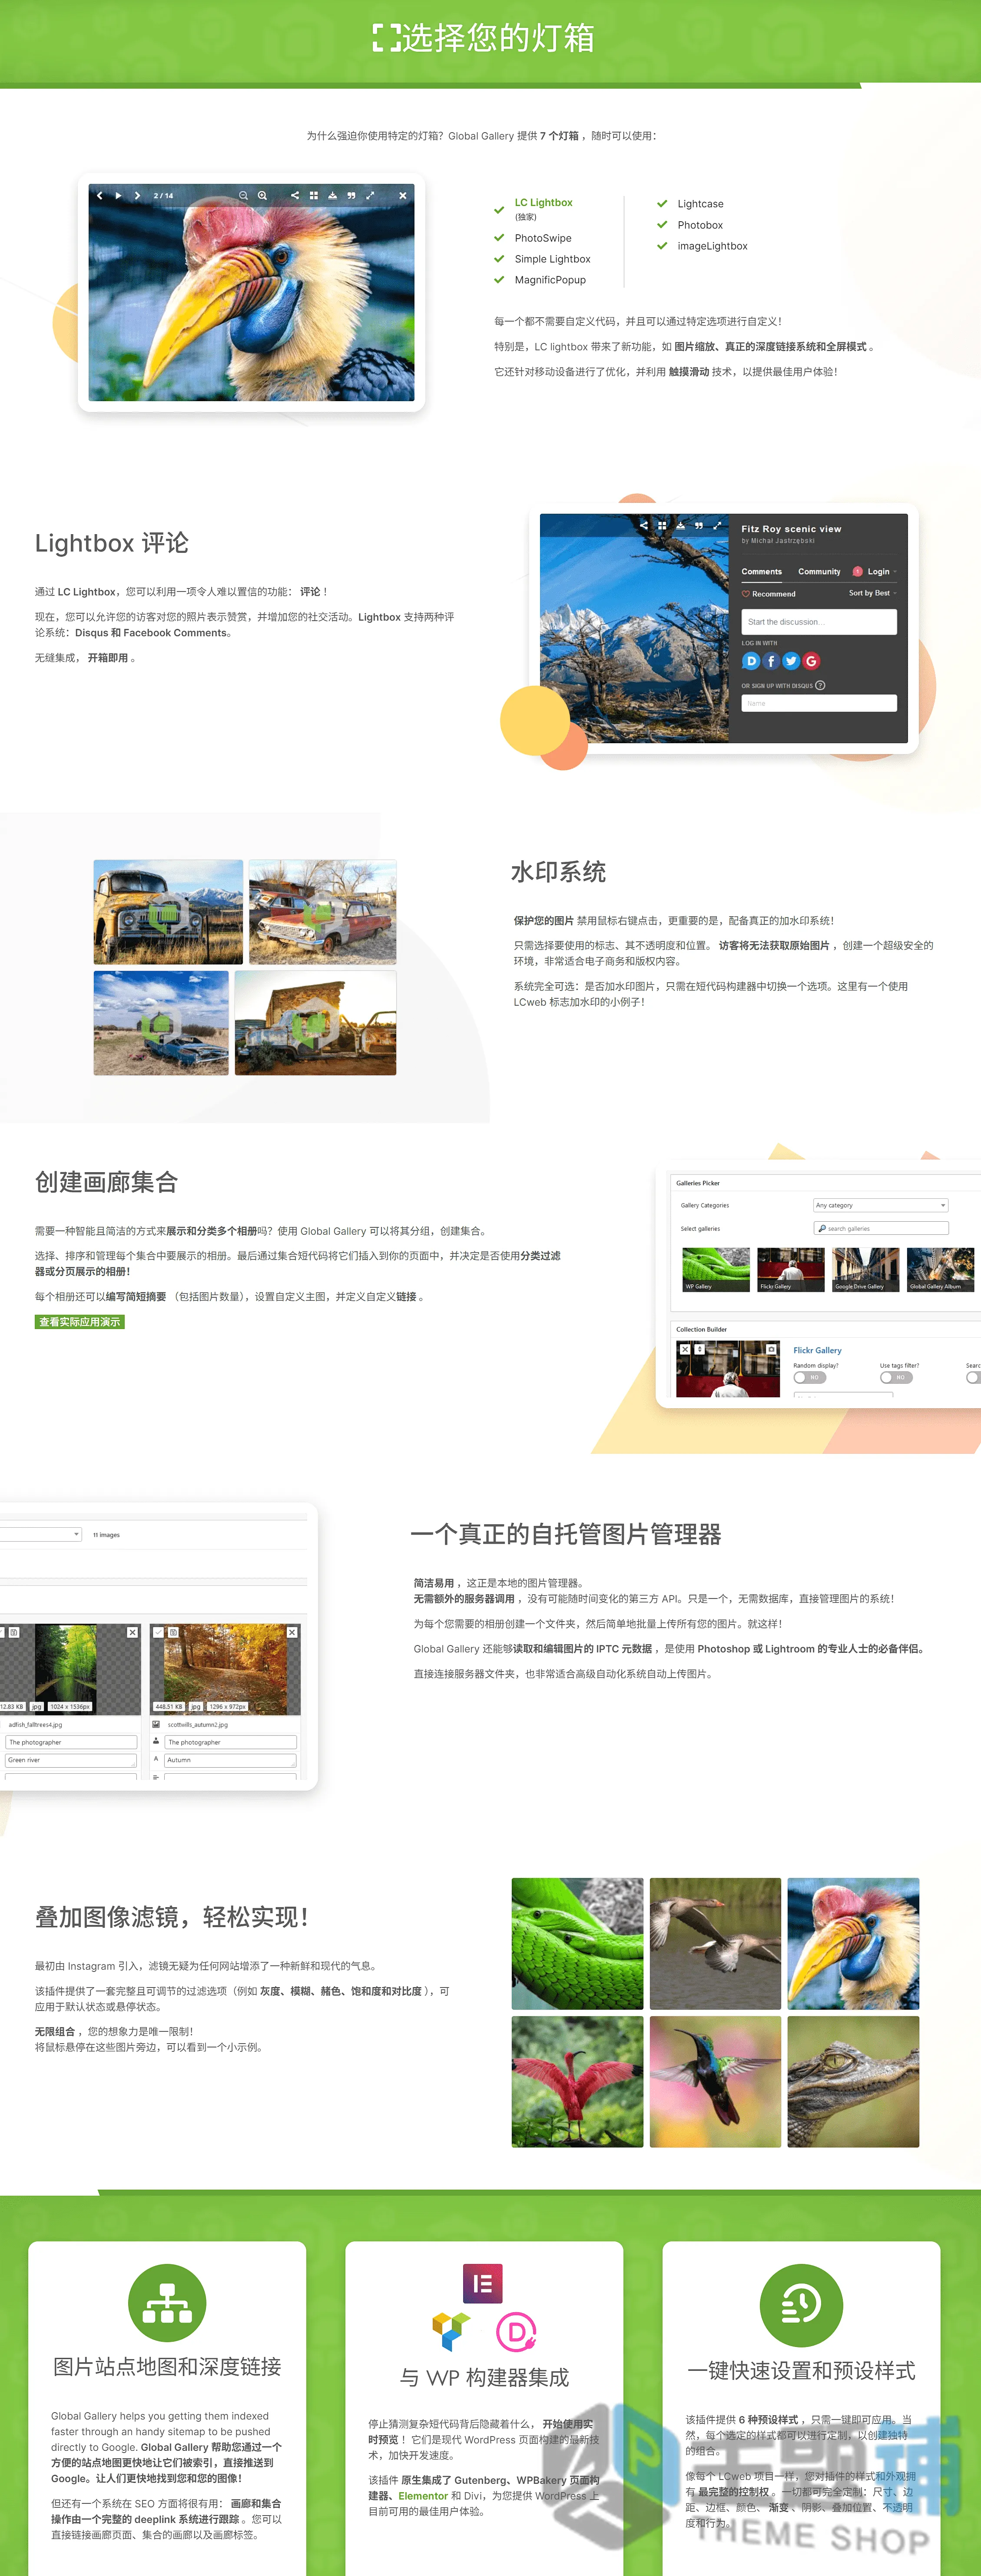Click the Divi logo icon
The image size is (981, 2576).
(516, 2333)
